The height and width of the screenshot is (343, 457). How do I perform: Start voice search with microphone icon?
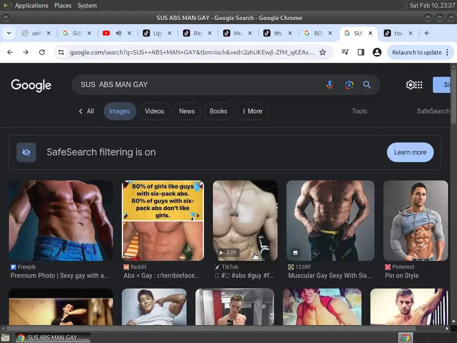click(330, 85)
